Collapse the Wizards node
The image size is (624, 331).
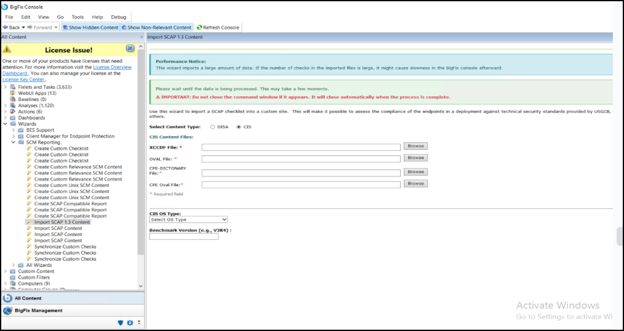[x=5, y=124]
